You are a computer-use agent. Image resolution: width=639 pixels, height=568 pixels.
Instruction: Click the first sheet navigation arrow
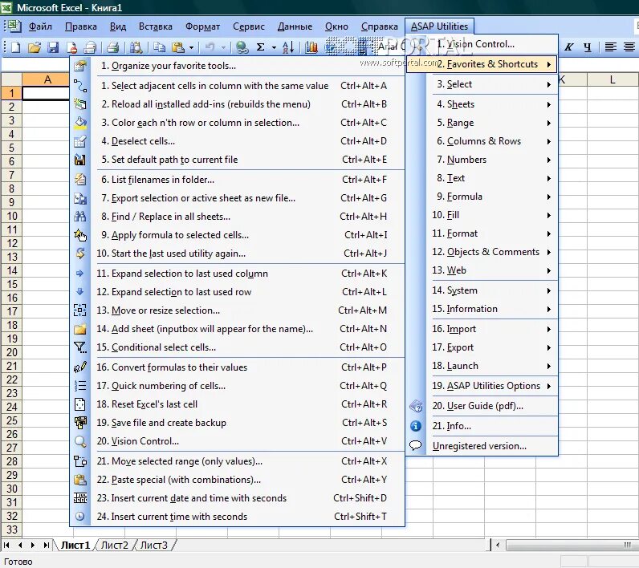coord(6,546)
